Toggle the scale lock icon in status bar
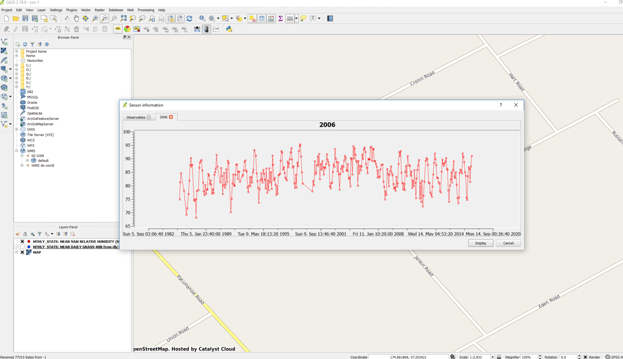The width and height of the screenshot is (623, 359). click(x=499, y=357)
